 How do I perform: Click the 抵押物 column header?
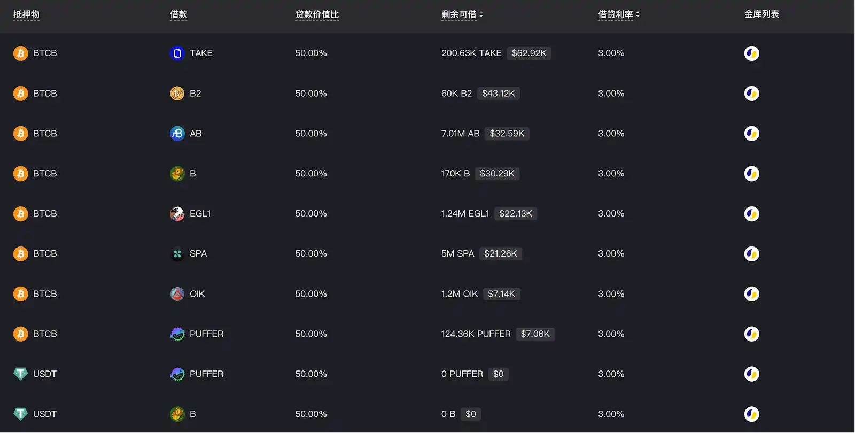point(26,15)
